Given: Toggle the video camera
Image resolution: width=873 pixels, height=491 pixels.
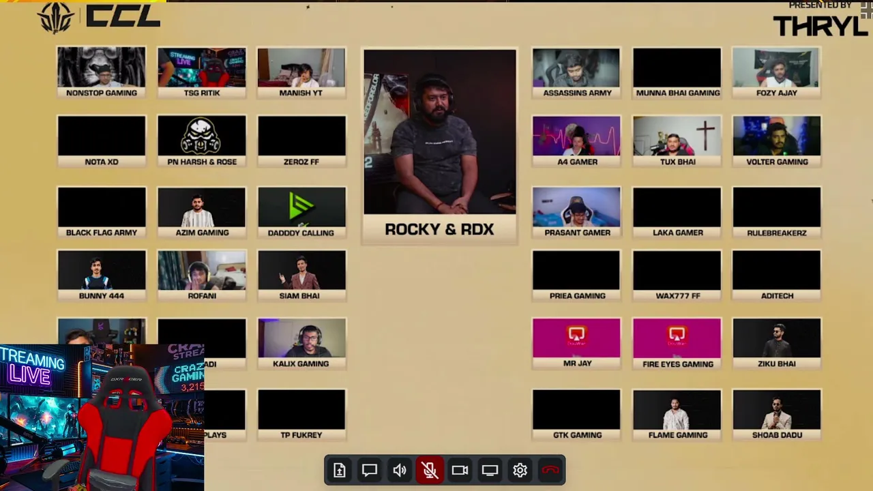Looking at the screenshot, I should click(x=460, y=471).
